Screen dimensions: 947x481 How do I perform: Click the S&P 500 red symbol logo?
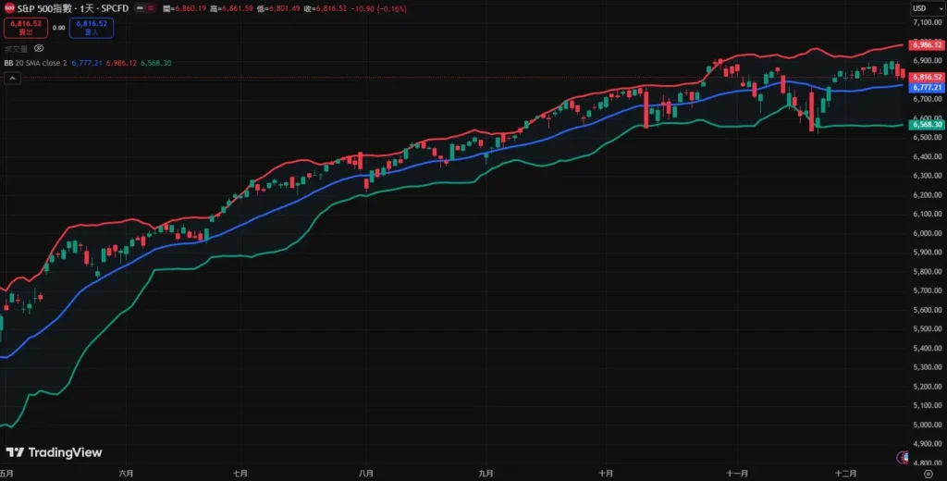[8, 8]
